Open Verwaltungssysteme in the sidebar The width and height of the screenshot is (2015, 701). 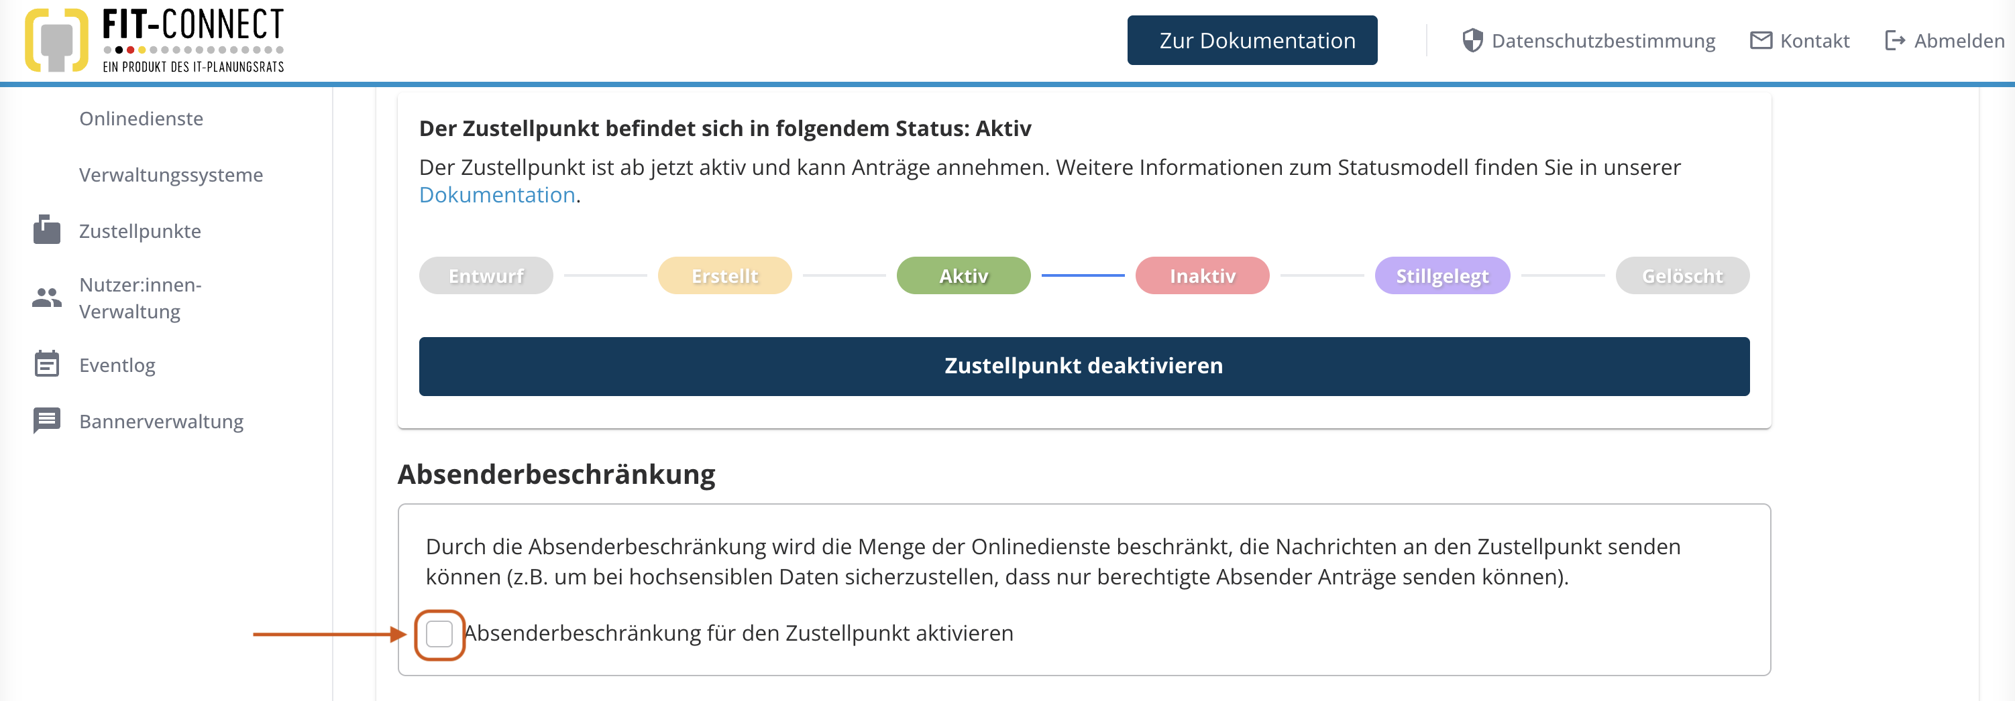170,174
